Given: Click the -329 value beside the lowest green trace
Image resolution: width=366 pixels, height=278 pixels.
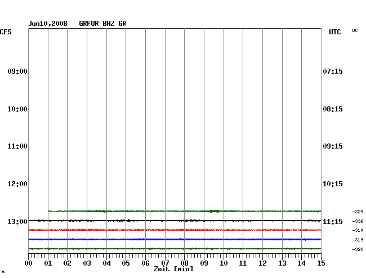Looking at the screenshot, I should coord(358,249).
